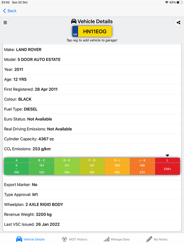Click the Year: 2011 row
The height and width of the screenshot is (245, 184).
(x=92, y=69)
